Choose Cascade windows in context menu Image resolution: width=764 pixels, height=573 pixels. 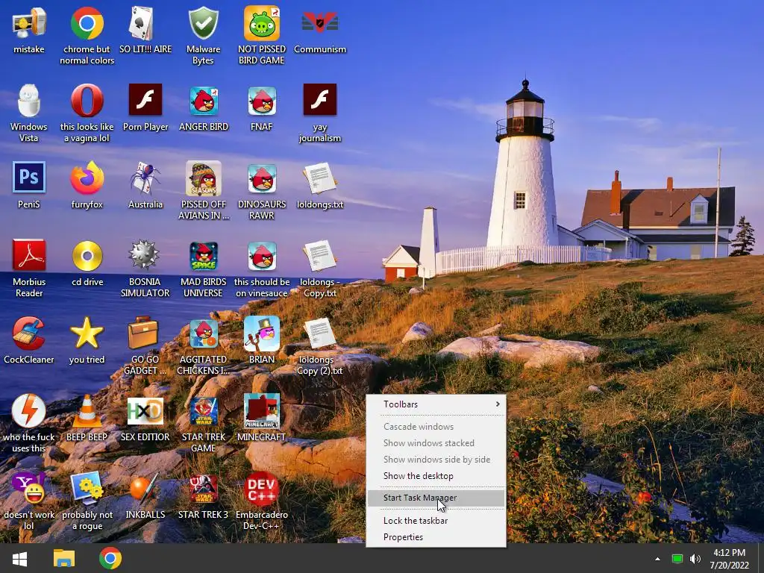436,426
